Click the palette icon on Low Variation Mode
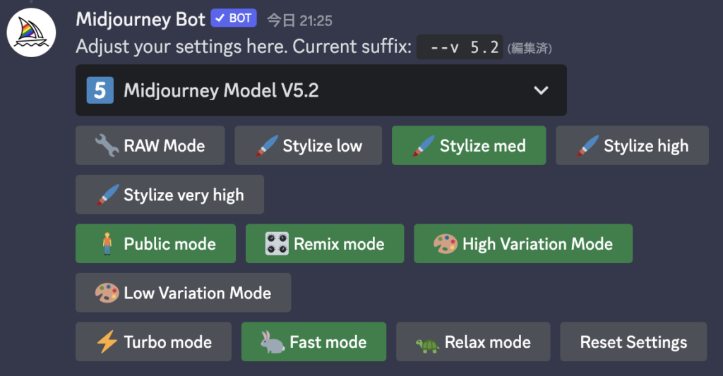The image size is (723, 376). click(107, 293)
